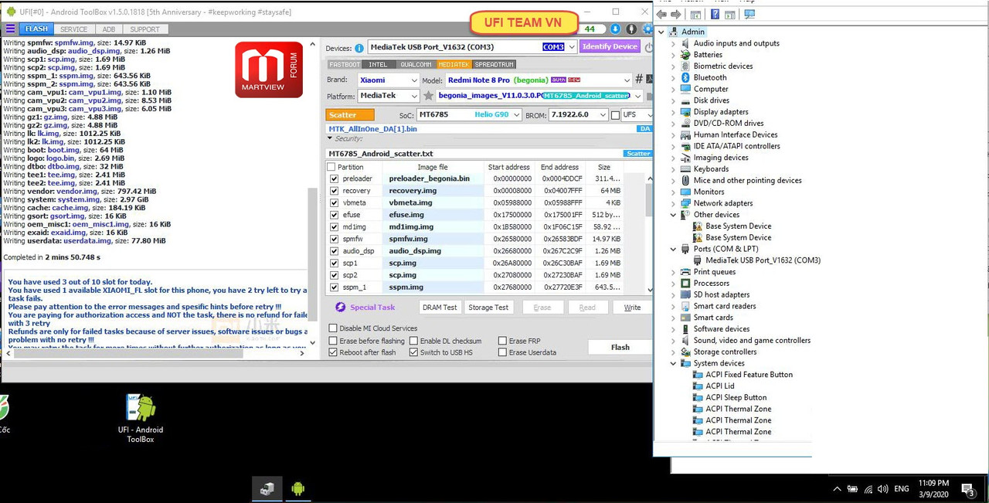Image resolution: width=989 pixels, height=503 pixels.
Task: Click Scan for hardware changes monitor icon
Action: 749,15
